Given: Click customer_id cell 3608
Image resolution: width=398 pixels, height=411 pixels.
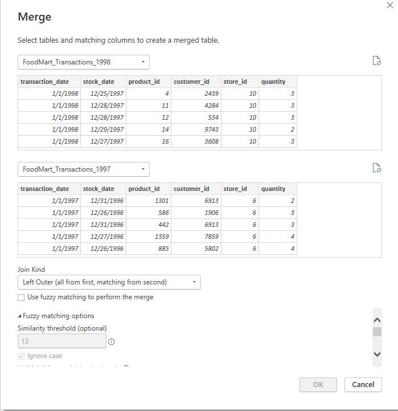Looking at the screenshot, I should [x=196, y=141].
